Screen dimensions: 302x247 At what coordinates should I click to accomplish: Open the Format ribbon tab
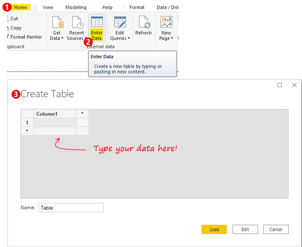click(137, 7)
